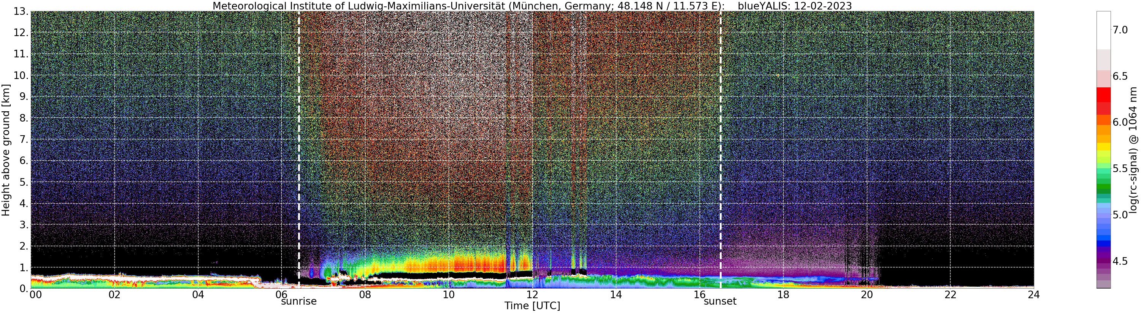
Task: Click the 'Height above ground [km]' axis label
Action: [x=6, y=150]
